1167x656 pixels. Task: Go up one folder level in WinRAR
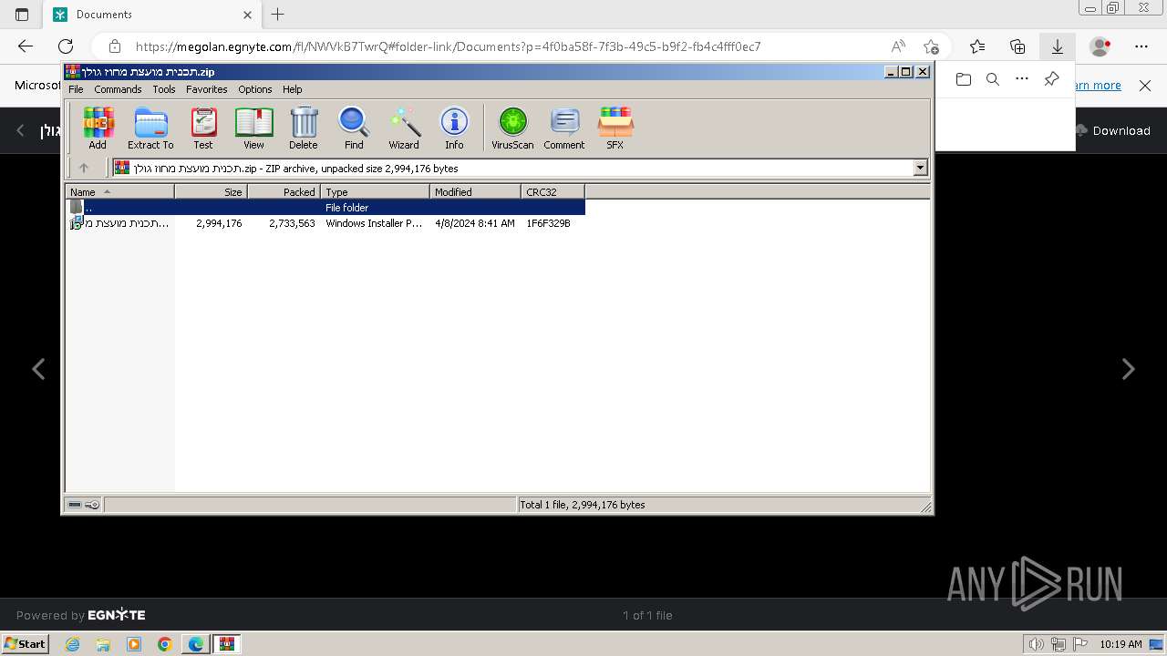coord(84,168)
